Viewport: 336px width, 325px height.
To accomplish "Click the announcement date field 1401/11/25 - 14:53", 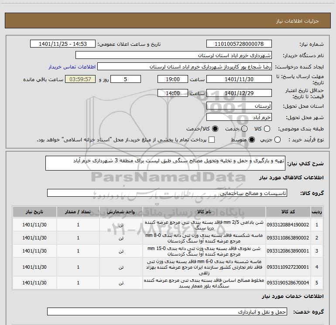I will 63,44.
